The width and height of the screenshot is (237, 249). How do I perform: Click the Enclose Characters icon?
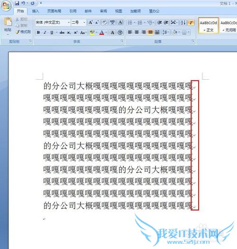pyautogui.click(x=120, y=32)
